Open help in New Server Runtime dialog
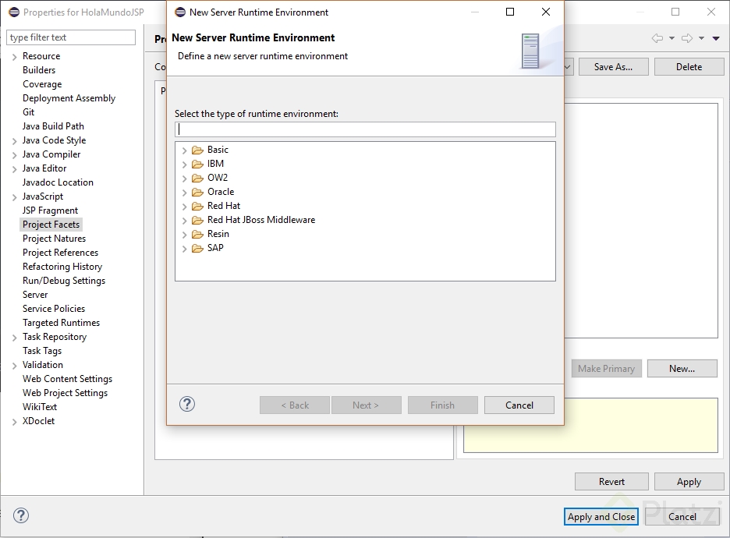Viewport: 730px width, 538px height. [187, 404]
